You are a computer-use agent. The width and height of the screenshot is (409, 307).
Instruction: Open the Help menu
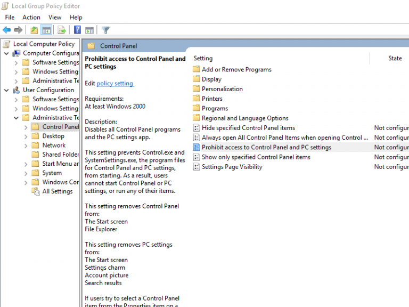[76, 17]
